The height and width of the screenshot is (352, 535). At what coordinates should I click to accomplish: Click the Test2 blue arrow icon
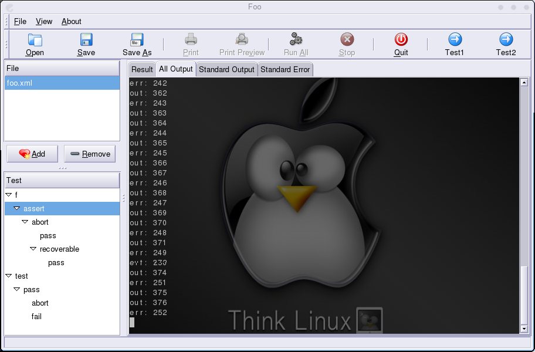pos(506,39)
